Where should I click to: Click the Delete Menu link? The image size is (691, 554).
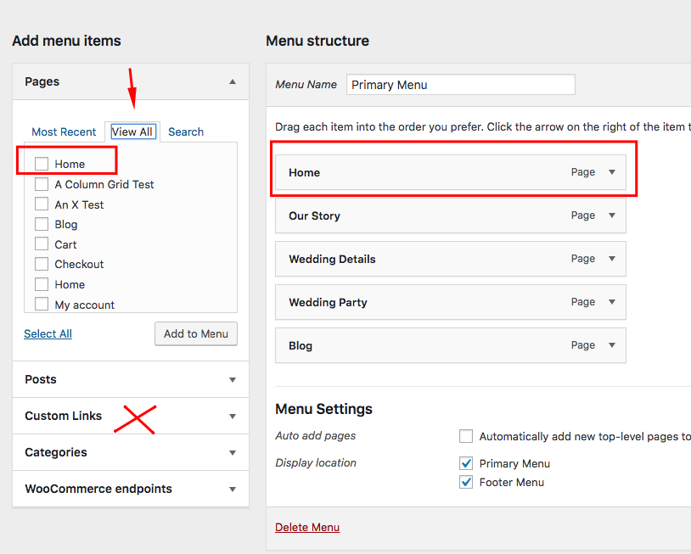pyautogui.click(x=307, y=527)
